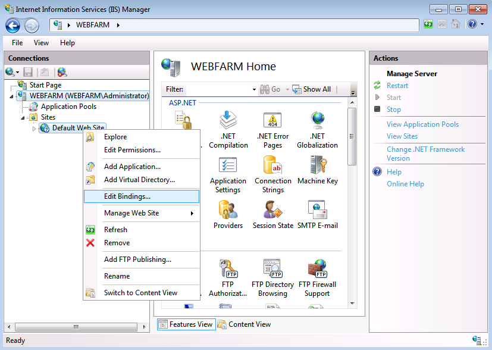Click the Restart server action
The image size is (492, 350).
point(397,86)
